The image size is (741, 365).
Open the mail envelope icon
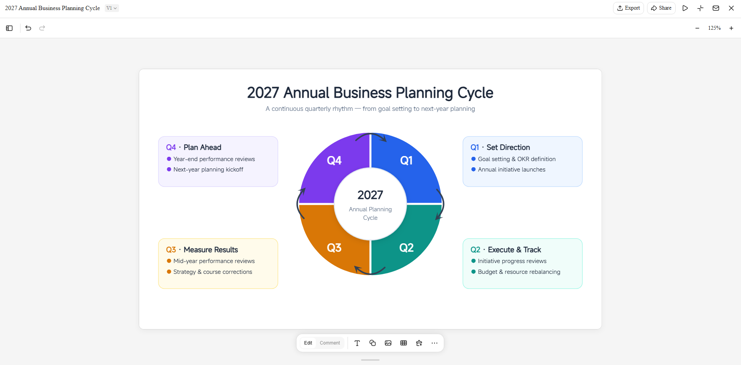coord(716,8)
